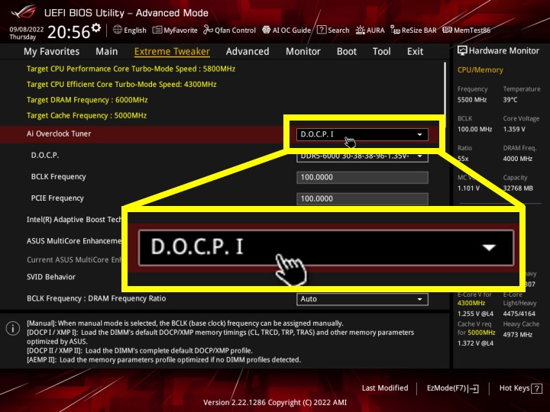The height and width of the screenshot is (412, 550).
Task: Click the BCLK Frequency input field
Action: pos(362,177)
